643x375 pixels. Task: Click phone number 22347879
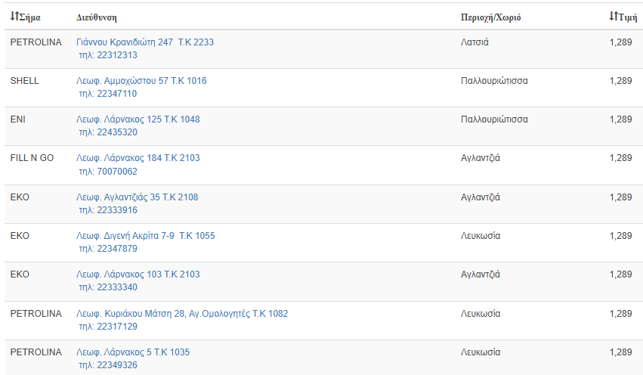pos(117,249)
